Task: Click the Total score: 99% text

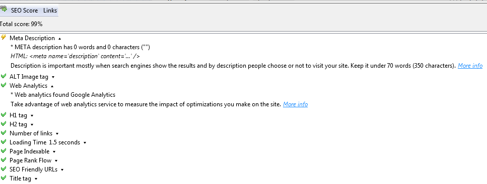Action: tap(21, 24)
